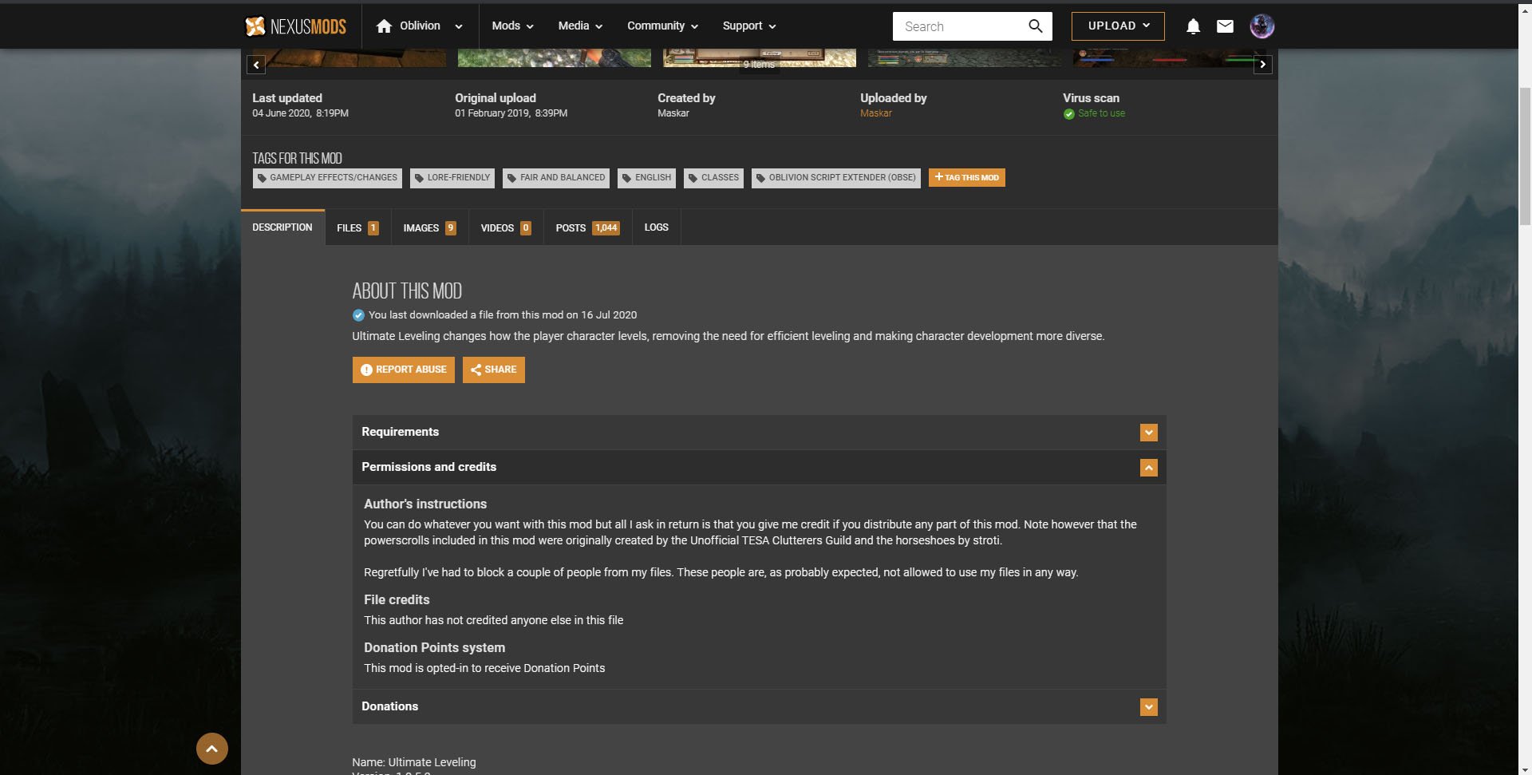Click the Oblivion Script Extender (OBSE) tag
The width and height of the screenshot is (1532, 775).
(836, 178)
